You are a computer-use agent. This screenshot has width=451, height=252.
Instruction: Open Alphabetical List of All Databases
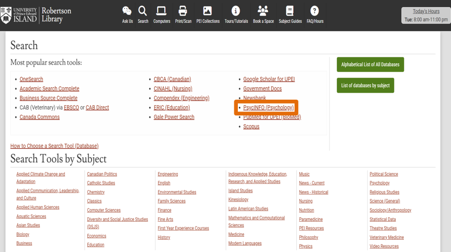tap(370, 65)
